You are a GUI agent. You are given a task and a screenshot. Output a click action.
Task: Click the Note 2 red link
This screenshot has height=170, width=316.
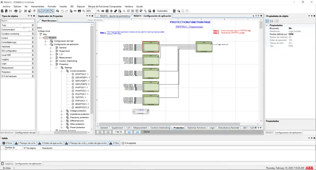click(x=216, y=31)
